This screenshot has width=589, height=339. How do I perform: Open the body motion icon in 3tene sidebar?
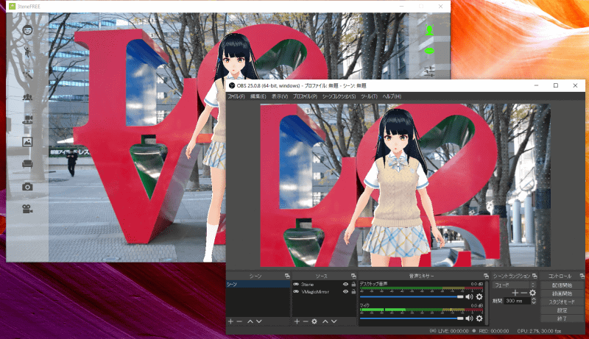[x=27, y=51]
